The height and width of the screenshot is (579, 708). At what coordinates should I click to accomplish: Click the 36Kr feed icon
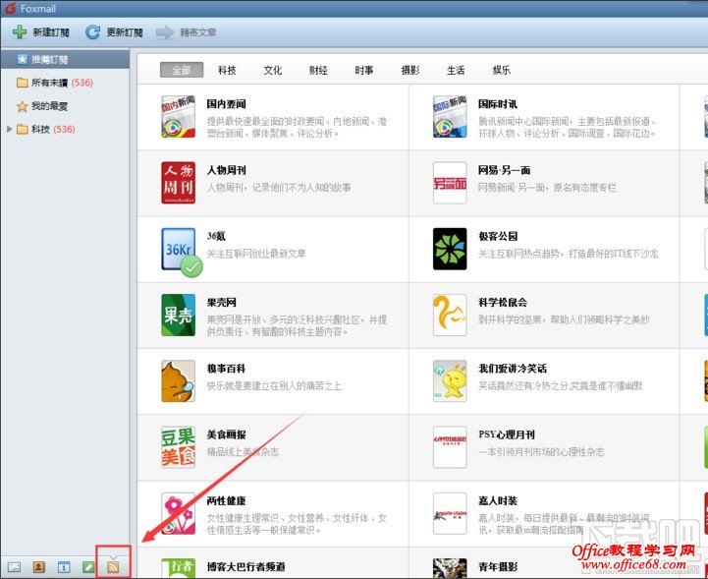tap(179, 249)
